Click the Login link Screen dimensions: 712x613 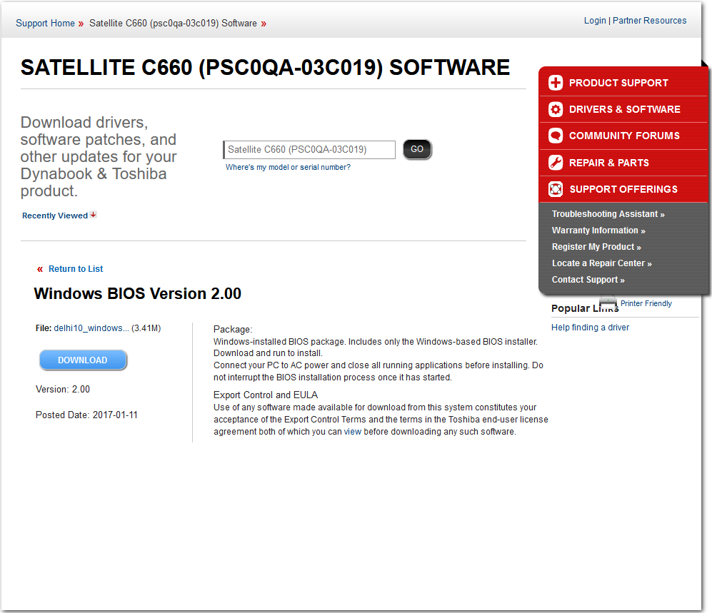[595, 21]
